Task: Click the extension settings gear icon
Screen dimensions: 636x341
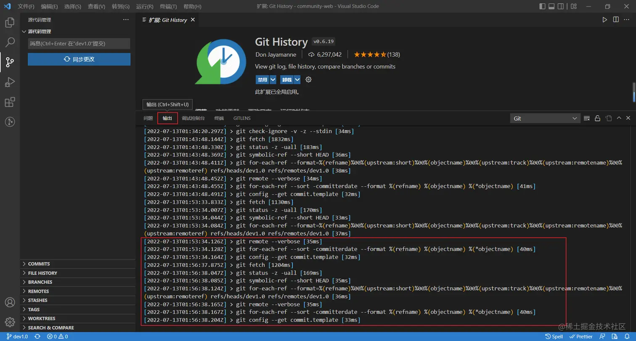Action: (x=308, y=79)
